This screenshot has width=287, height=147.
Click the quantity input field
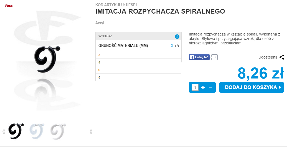click(x=195, y=87)
